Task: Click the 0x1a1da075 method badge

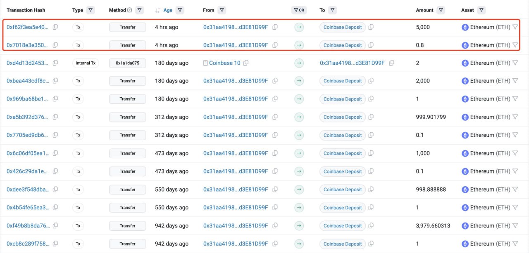Action: click(127, 63)
